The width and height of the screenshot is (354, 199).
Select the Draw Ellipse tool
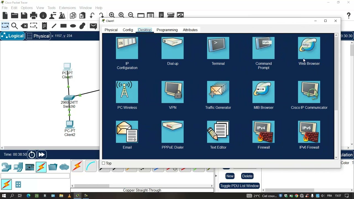pos(73,26)
